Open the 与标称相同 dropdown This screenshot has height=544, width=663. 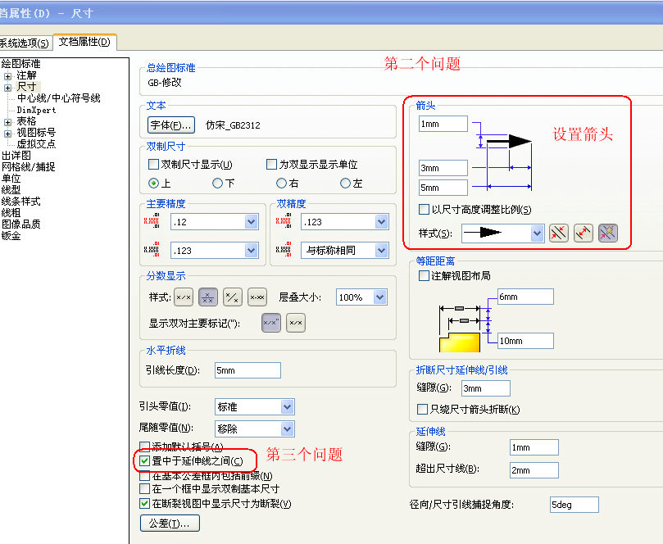(344, 250)
